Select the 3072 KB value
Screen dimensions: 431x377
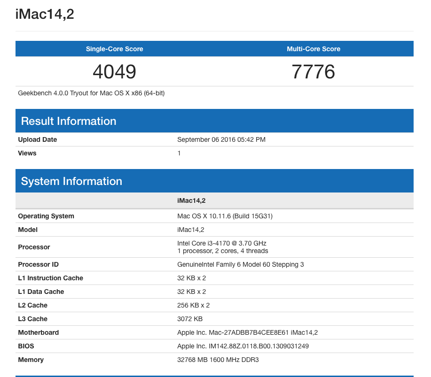(190, 319)
